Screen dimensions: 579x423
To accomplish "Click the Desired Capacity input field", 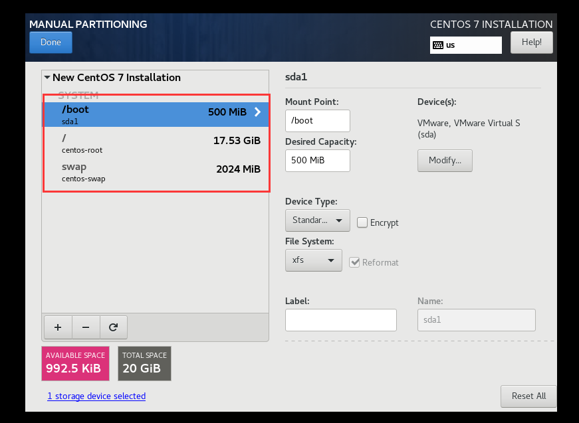I will [318, 161].
